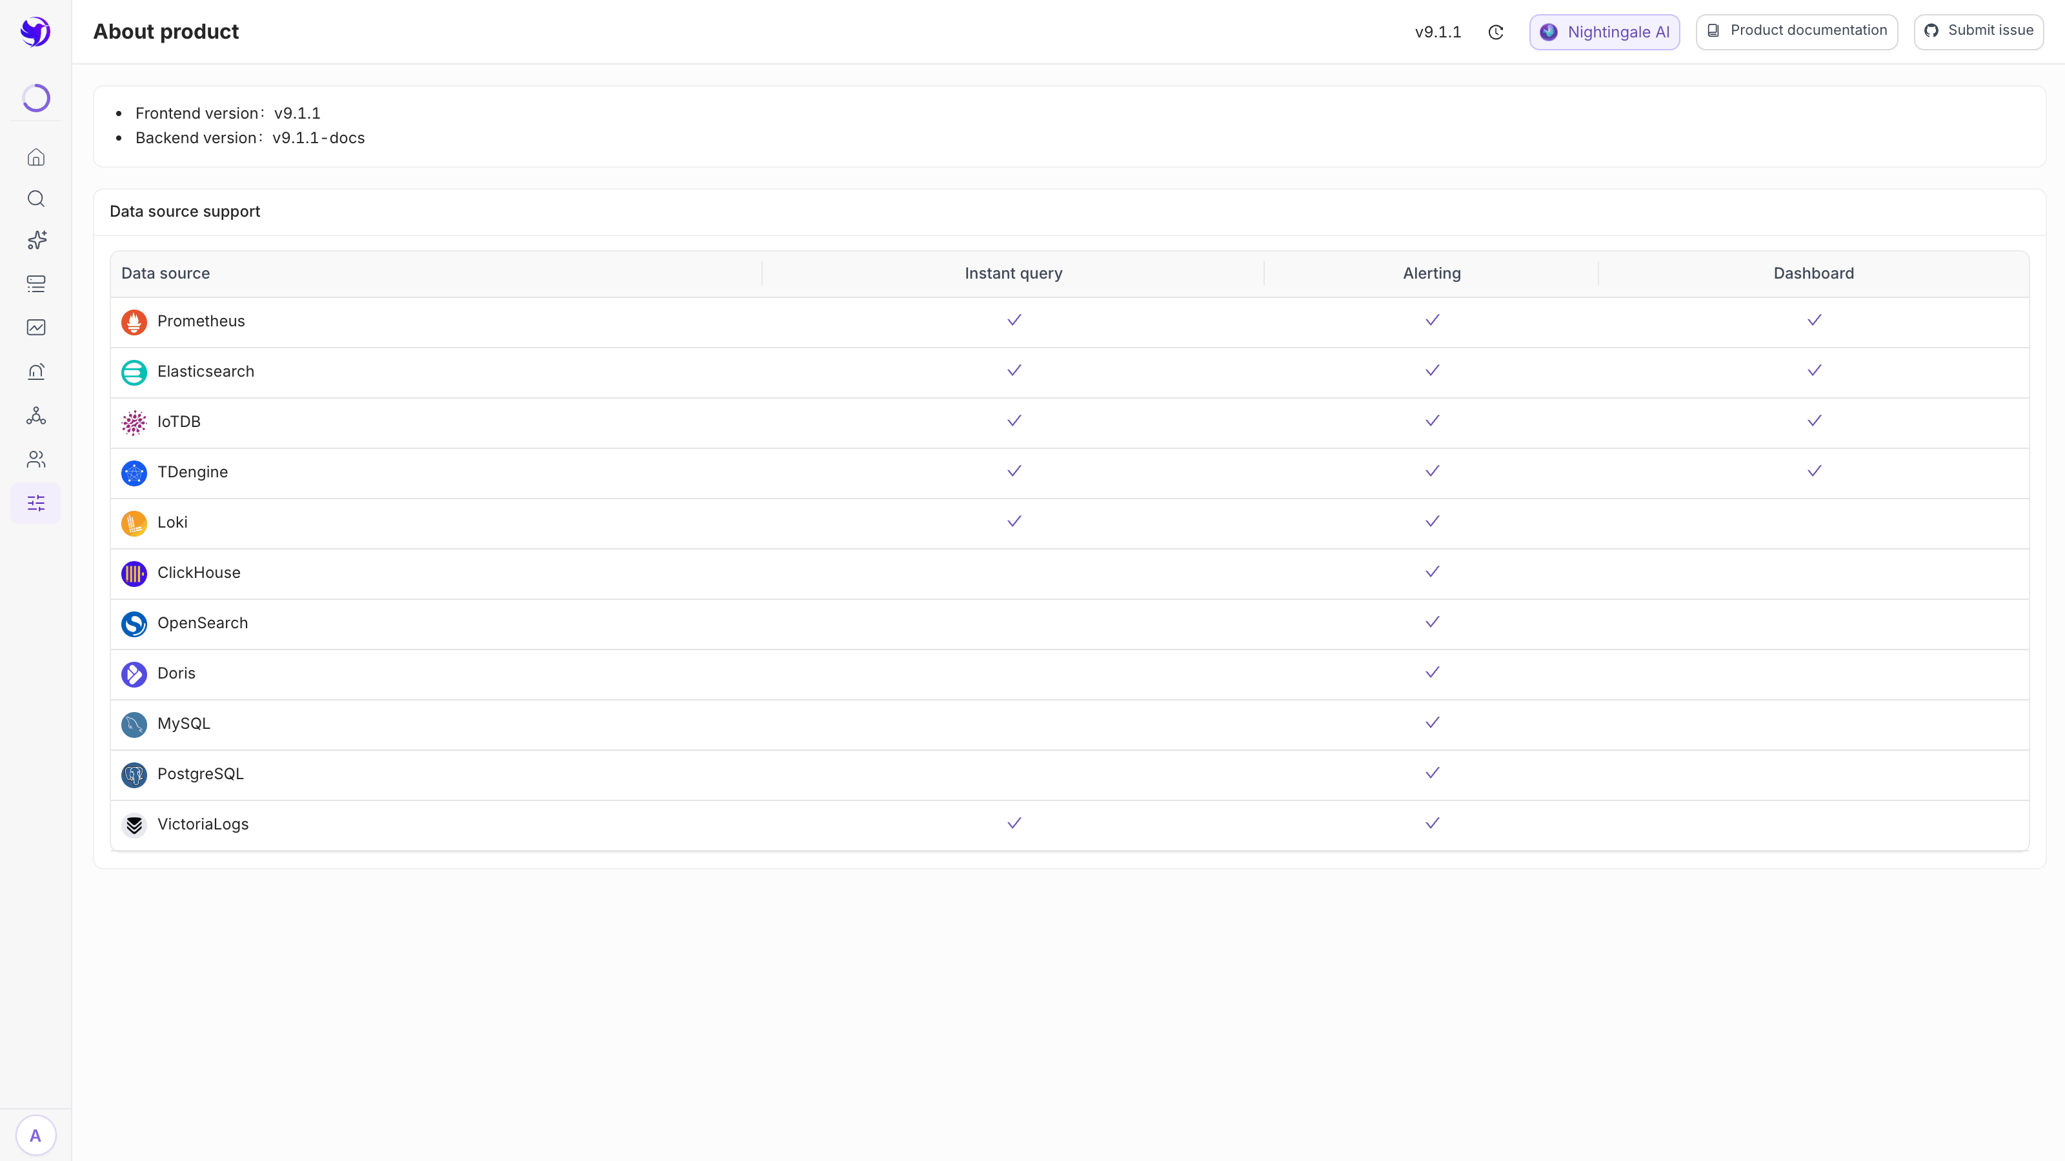Open the user avatar A menu
Viewport: 2065px width, 1161px height.
click(35, 1135)
